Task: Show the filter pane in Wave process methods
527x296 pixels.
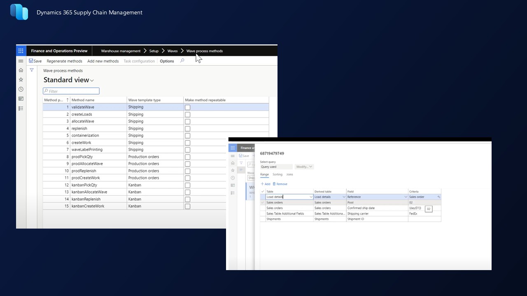Action: tap(32, 70)
